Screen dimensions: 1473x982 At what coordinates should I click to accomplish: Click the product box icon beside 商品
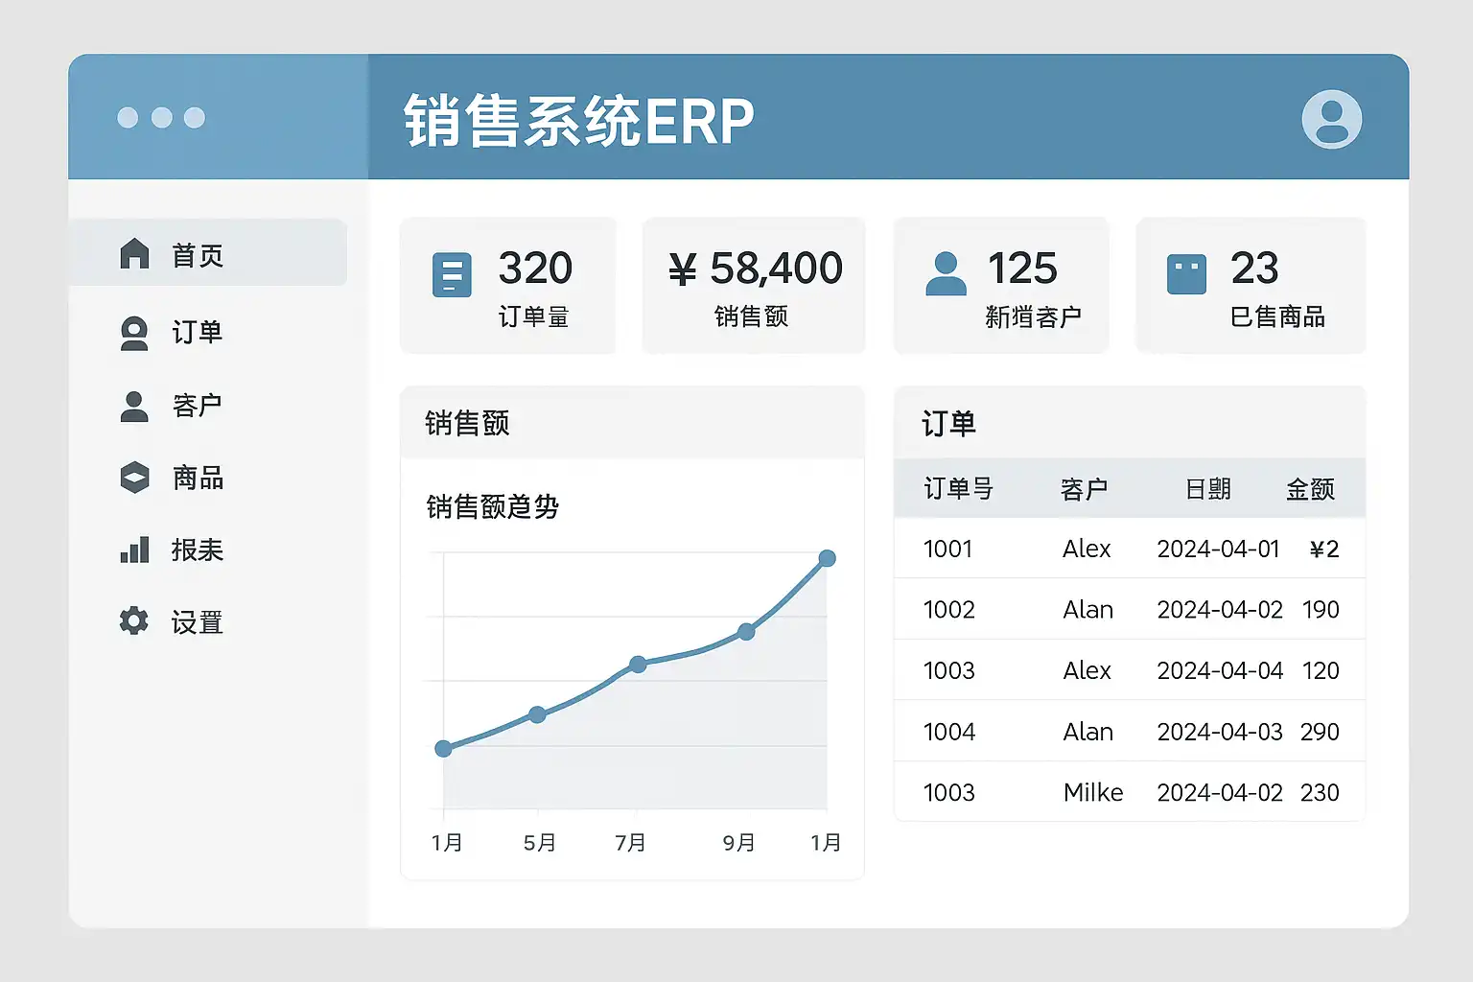134,477
